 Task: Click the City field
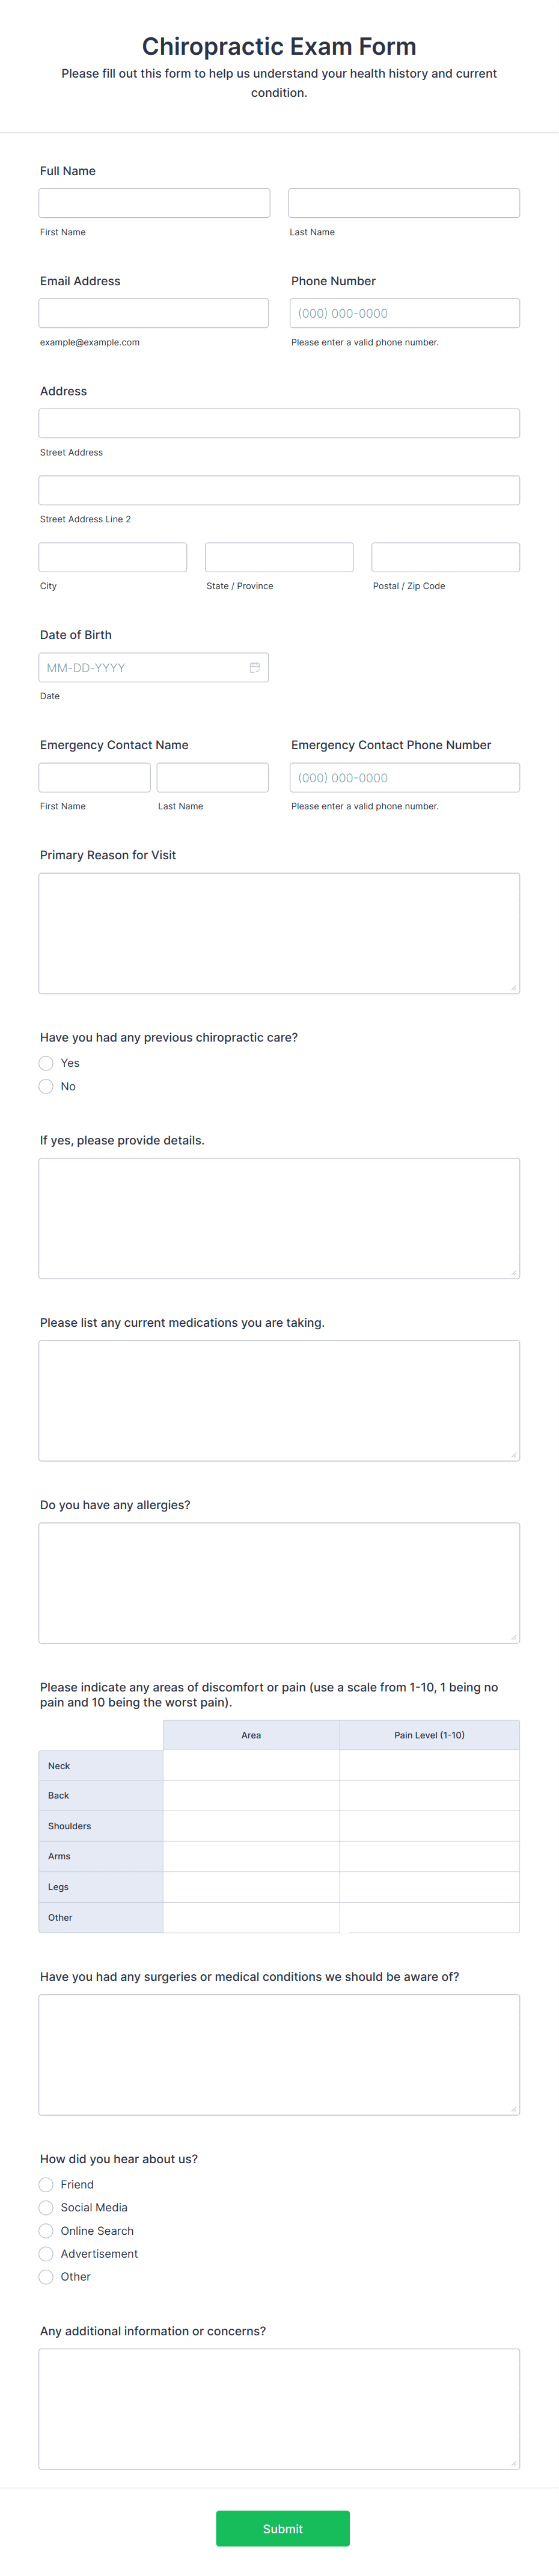point(112,556)
